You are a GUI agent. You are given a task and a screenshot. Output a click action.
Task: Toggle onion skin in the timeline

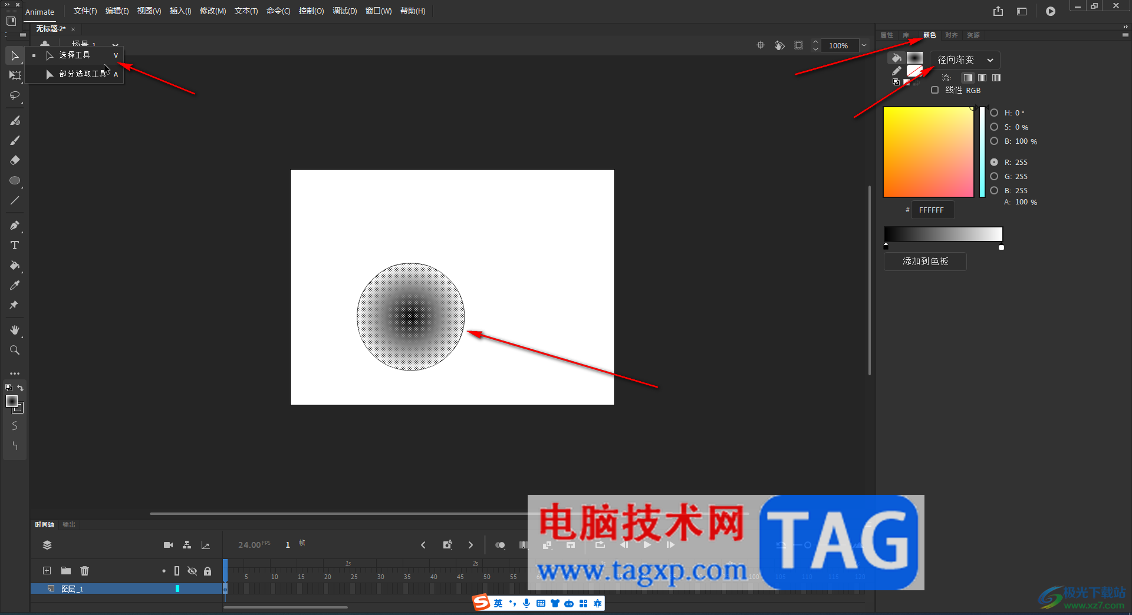tap(500, 545)
